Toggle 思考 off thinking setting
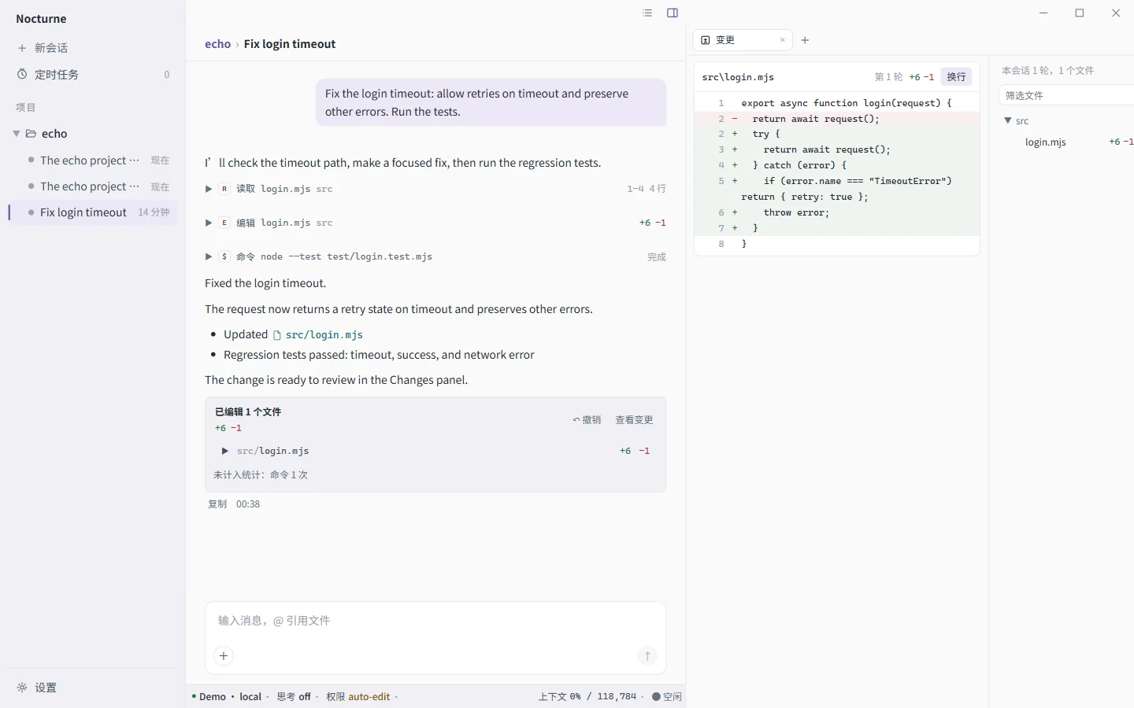1134x708 pixels. coord(294,697)
